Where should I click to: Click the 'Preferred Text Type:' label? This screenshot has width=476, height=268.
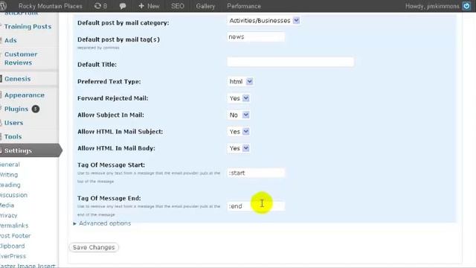pos(109,81)
